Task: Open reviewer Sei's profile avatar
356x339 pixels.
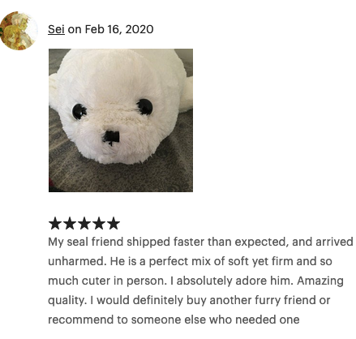Action: pyautogui.click(x=19, y=31)
